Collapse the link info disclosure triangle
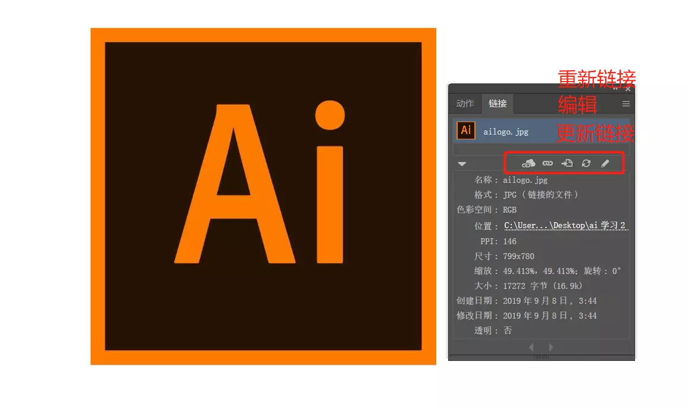 coord(462,164)
